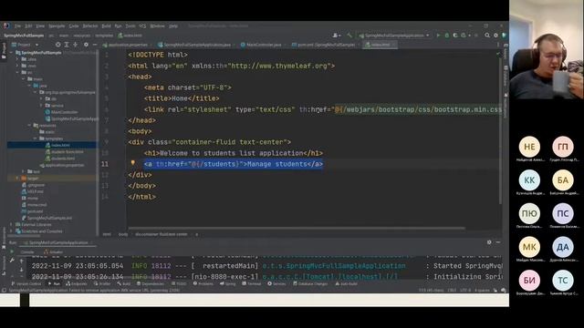Click the profiler run icon in toolbar
This screenshot has height=328, width=584.
(x=464, y=36)
